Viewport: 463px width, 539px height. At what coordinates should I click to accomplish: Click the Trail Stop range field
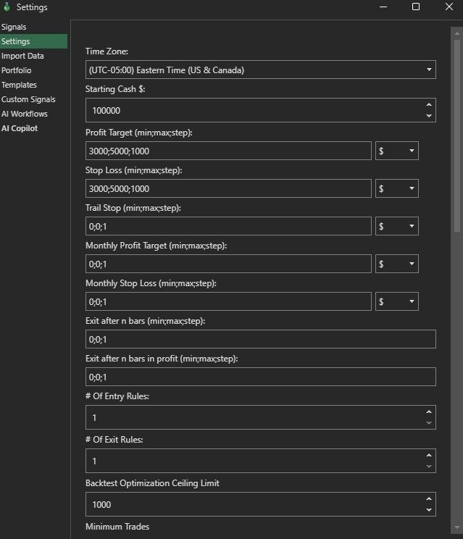[228, 226]
